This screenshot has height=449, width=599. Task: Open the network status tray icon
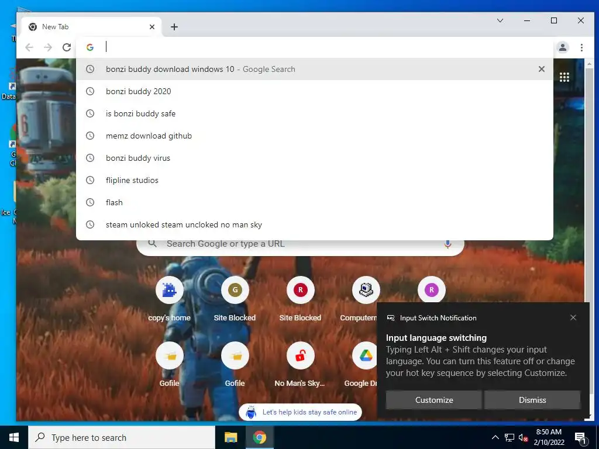click(x=510, y=437)
